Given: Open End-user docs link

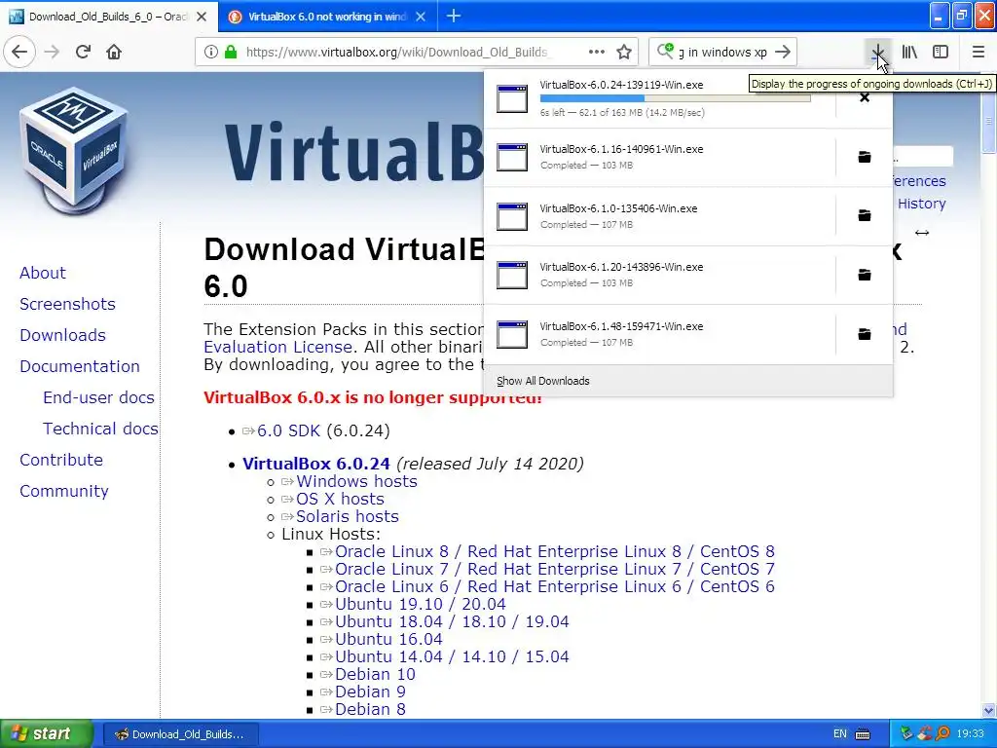Looking at the screenshot, I should (98, 397).
